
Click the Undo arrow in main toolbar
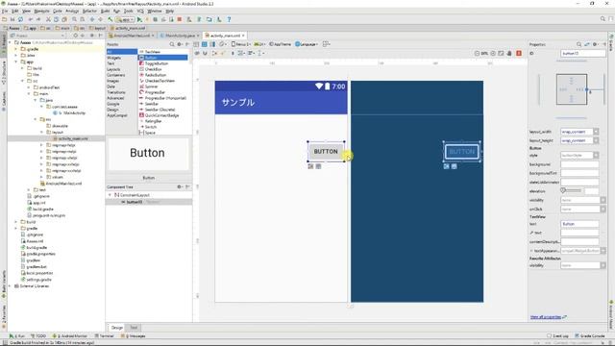(30, 19)
